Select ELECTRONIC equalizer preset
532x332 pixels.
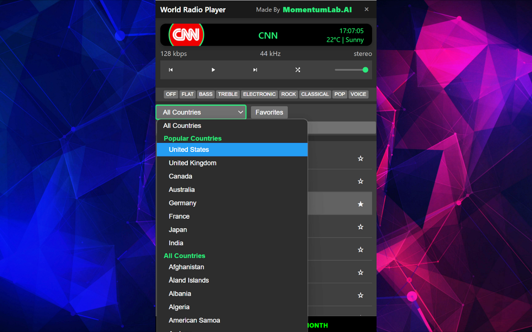tap(259, 94)
